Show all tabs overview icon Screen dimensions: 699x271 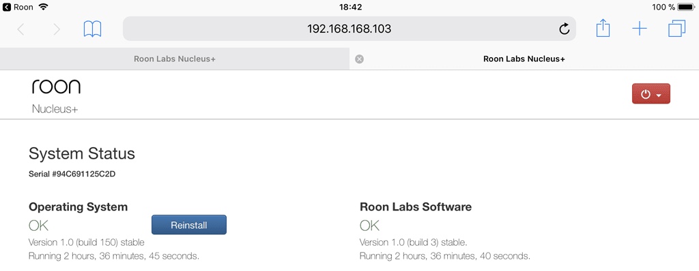pos(676,29)
